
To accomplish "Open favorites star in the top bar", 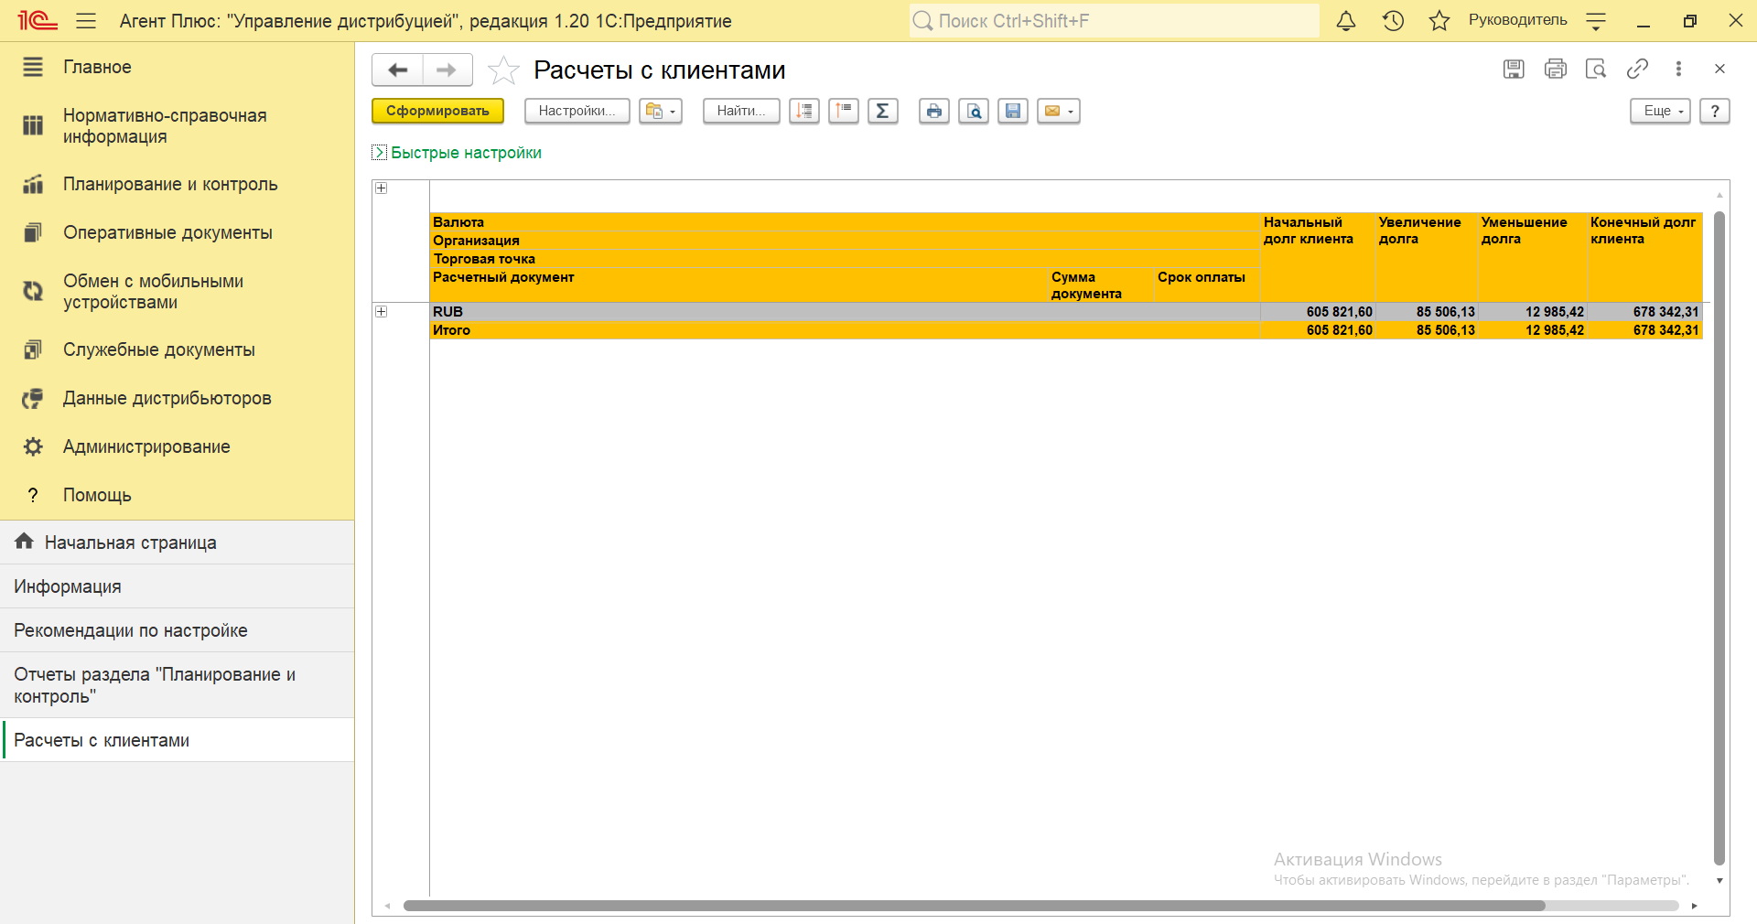I will 1439,21.
